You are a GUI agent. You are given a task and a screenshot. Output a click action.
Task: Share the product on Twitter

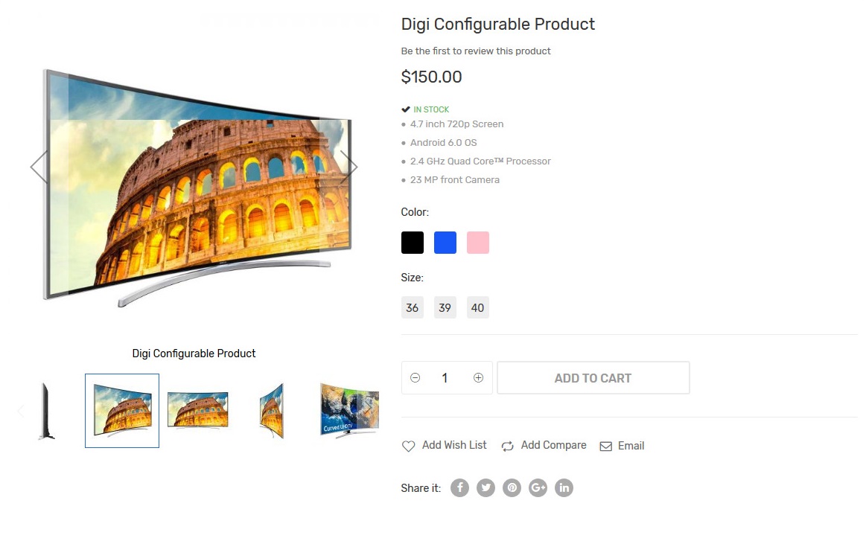pyautogui.click(x=486, y=488)
